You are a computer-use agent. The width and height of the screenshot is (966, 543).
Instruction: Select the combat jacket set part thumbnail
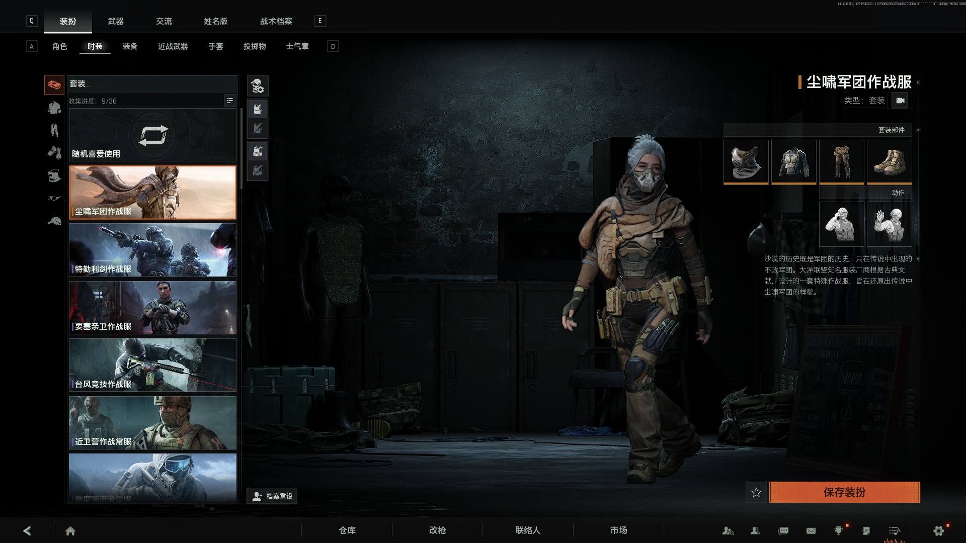tap(794, 162)
